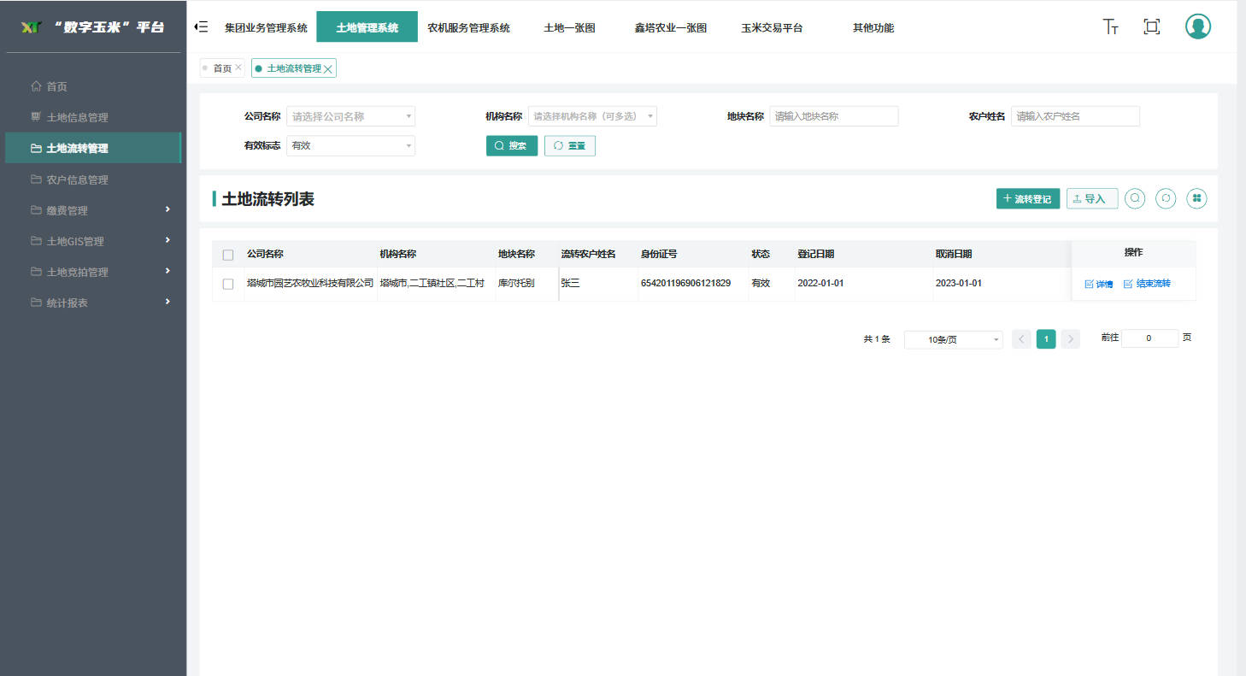The height and width of the screenshot is (676, 1246).
Task: Open the 鑫塔农业一张图 tab
Action: click(670, 27)
